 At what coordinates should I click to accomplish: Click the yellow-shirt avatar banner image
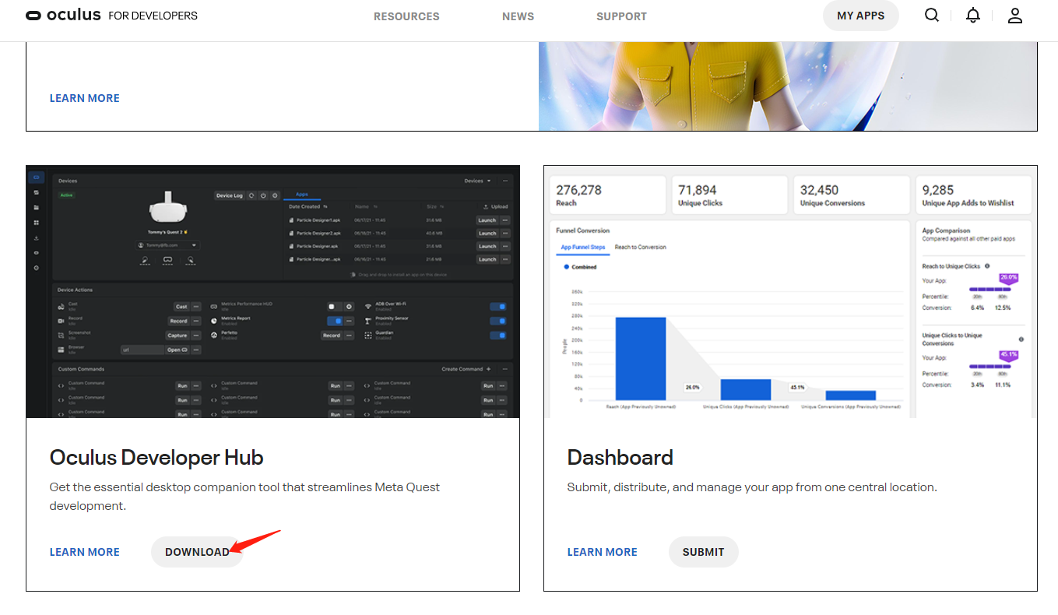pyautogui.click(x=788, y=86)
